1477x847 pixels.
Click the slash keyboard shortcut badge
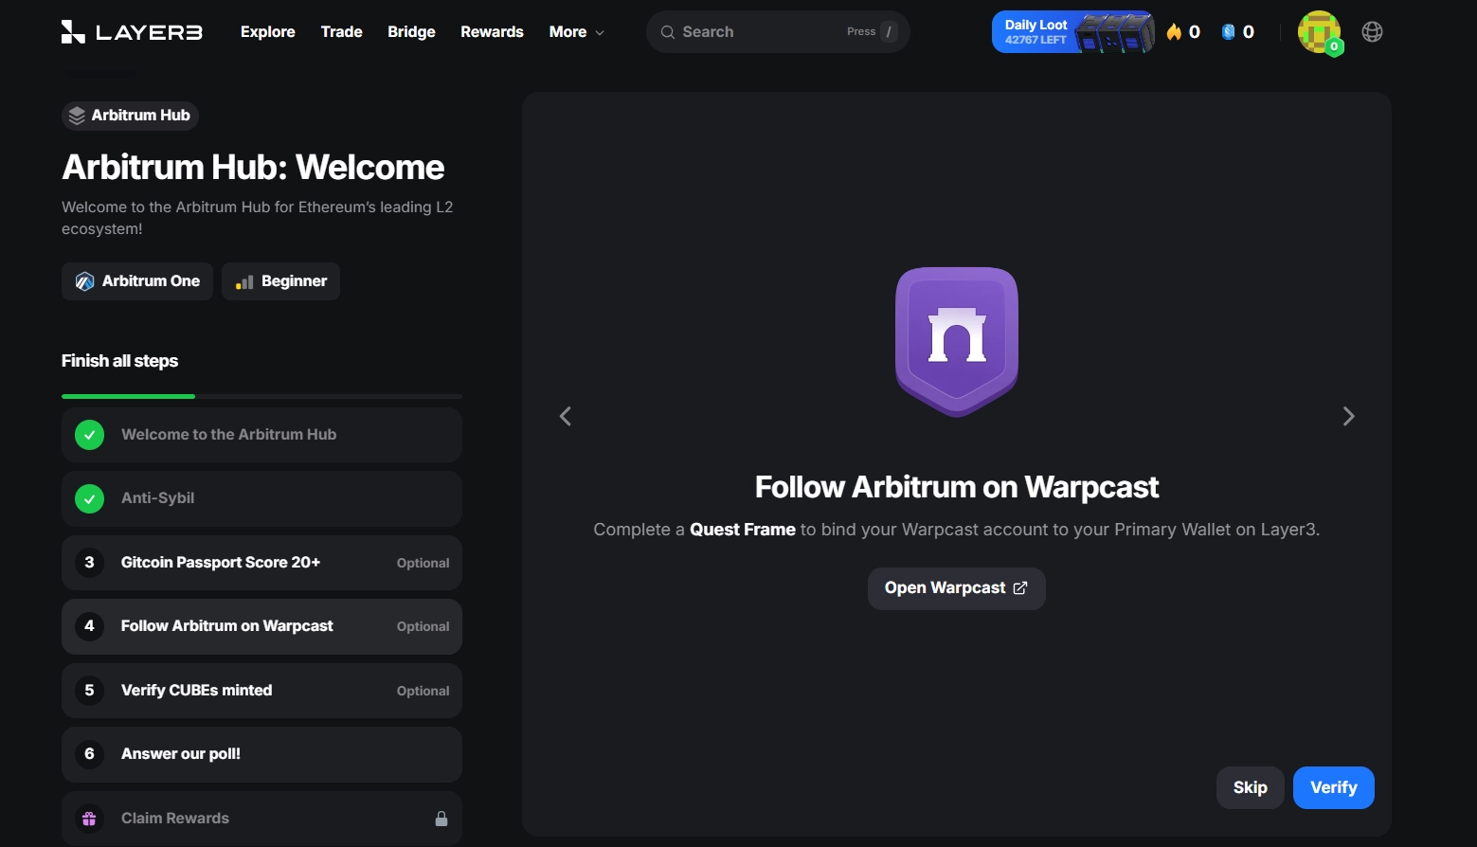pyautogui.click(x=889, y=32)
